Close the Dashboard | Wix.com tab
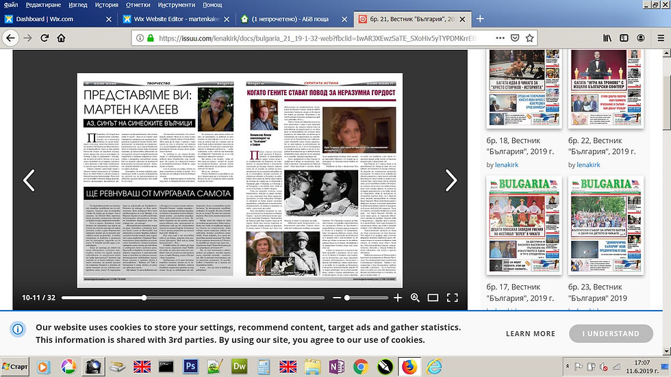The width and height of the screenshot is (671, 377). 109,19
